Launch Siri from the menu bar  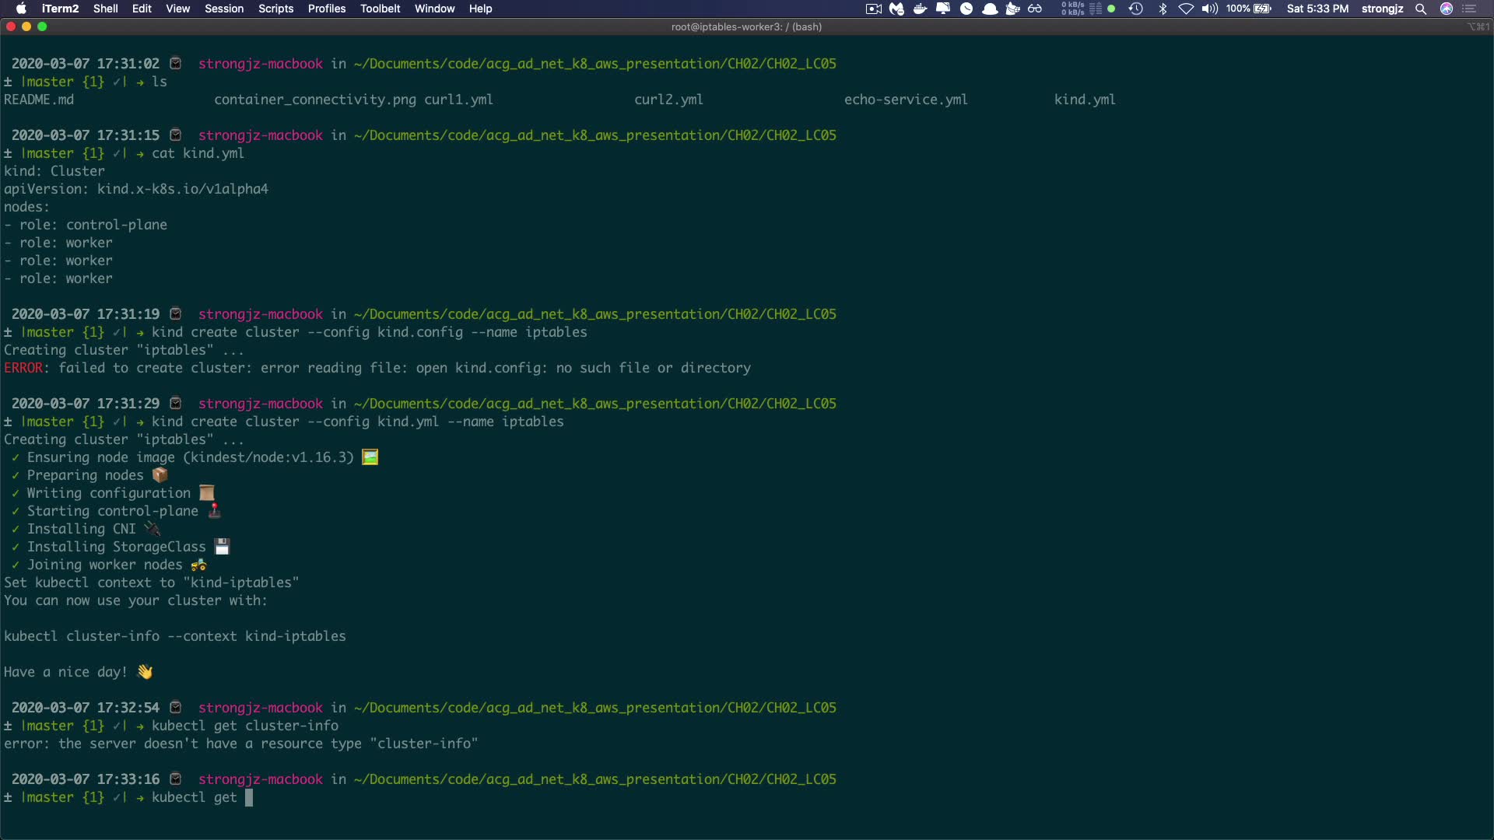coord(1447,9)
